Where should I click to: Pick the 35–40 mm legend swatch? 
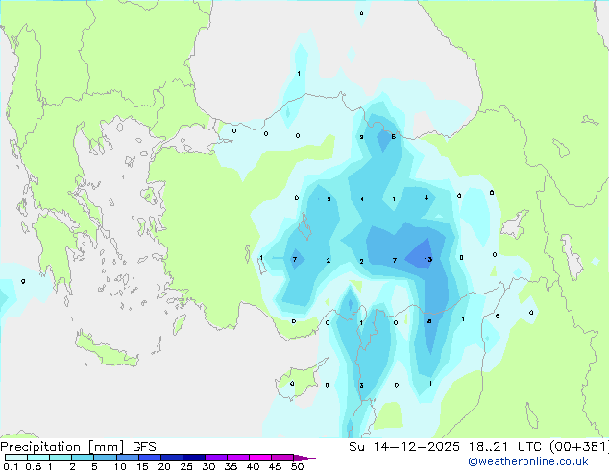click(237, 458)
